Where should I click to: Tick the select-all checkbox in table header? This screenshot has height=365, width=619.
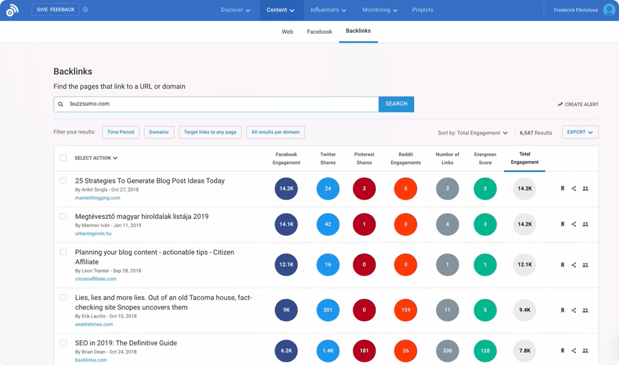click(x=63, y=158)
